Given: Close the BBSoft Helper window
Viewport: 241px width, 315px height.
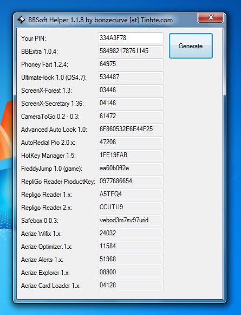Looking at the screenshot, I should click(210, 17).
